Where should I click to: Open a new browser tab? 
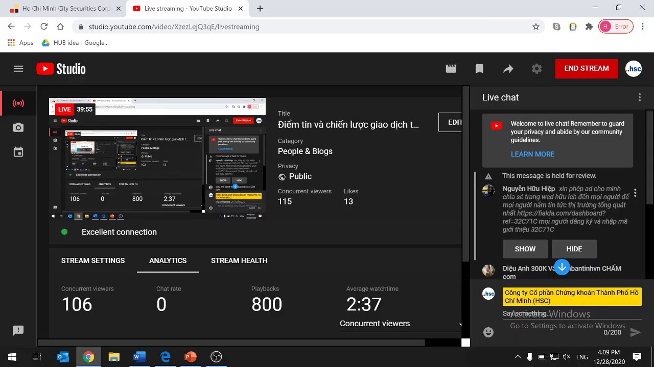click(260, 8)
